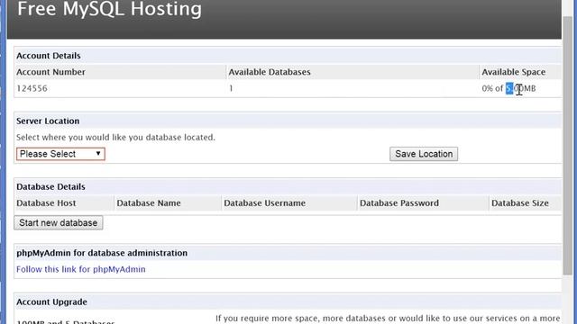Open the Please Select server location dropdown

pos(60,154)
